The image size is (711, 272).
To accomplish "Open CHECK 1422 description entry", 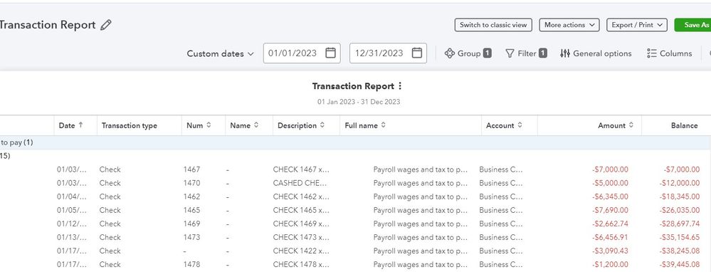I will (x=301, y=251).
